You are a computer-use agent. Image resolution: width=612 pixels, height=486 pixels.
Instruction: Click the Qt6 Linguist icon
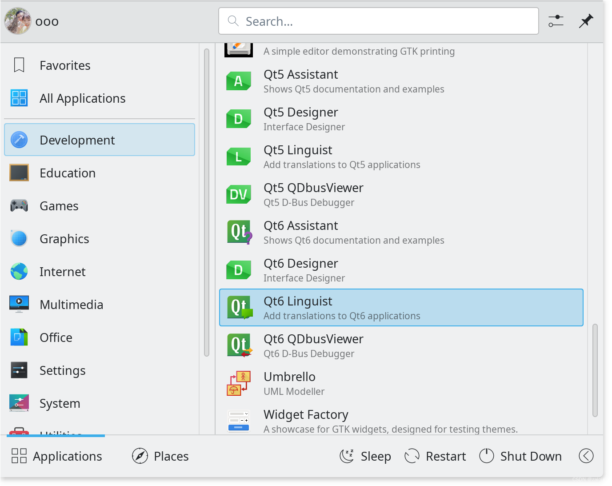pyautogui.click(x=240, y=308)
